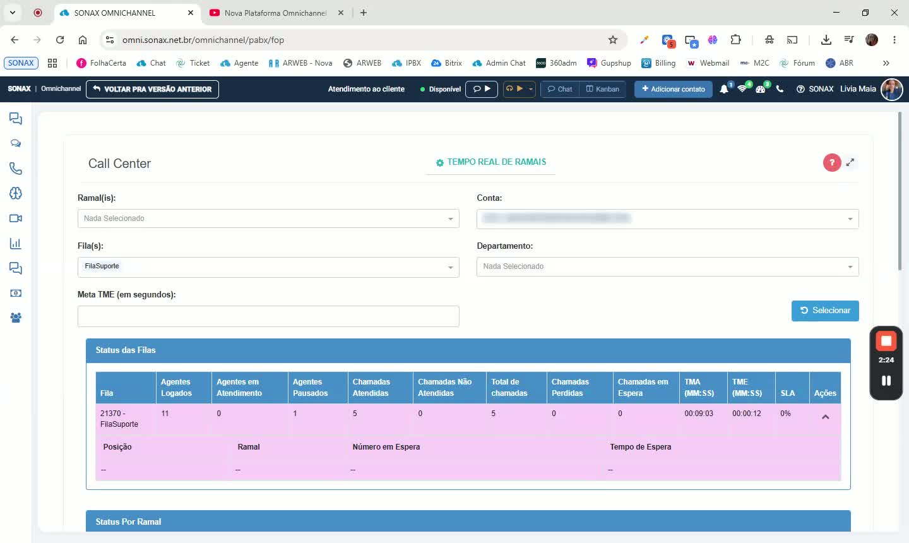The image size is (909, 543).
Task: Click the notification bell icon
Action: pos(724,89)
